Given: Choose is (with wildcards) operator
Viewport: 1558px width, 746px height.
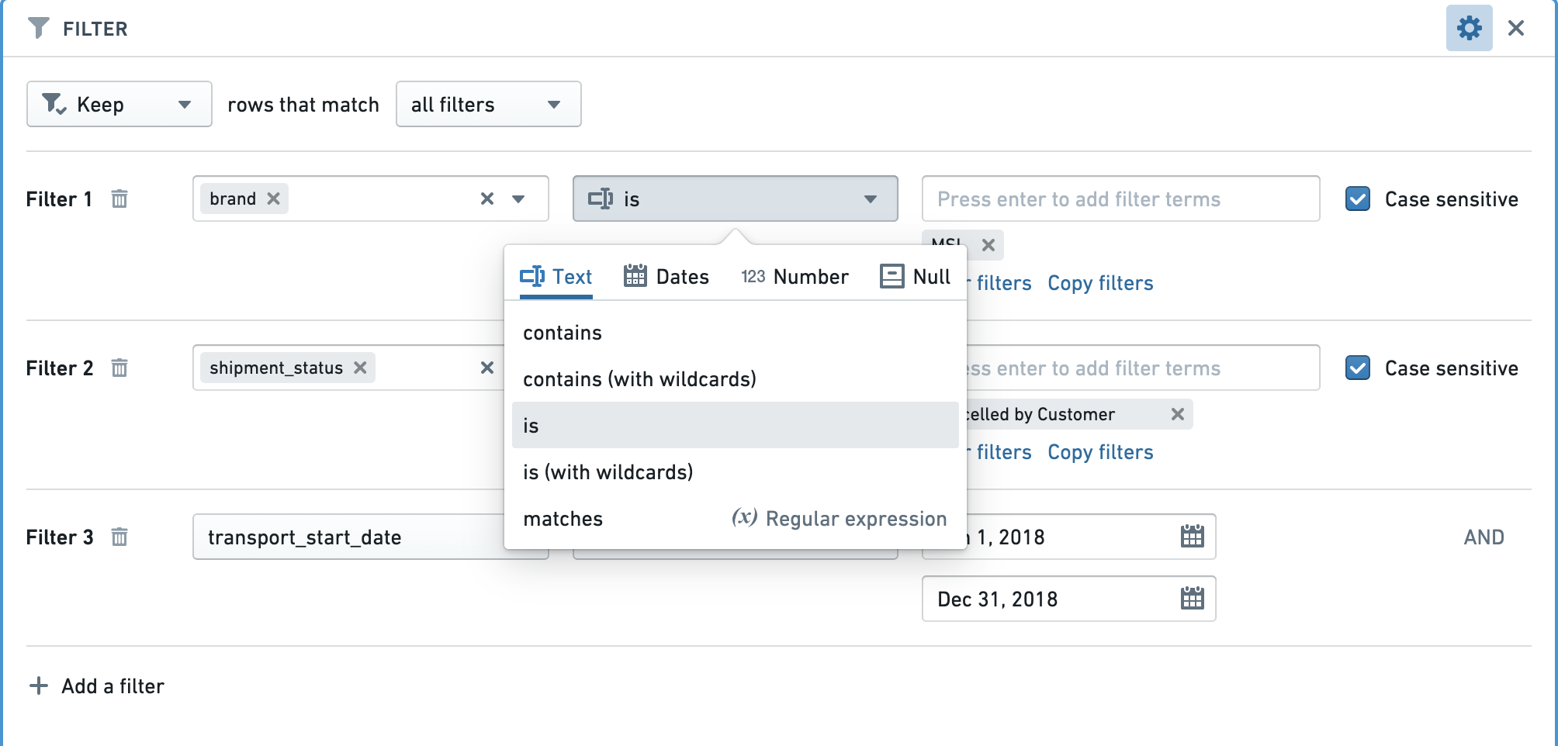Looking at the screenshot, I should (735, 472).
